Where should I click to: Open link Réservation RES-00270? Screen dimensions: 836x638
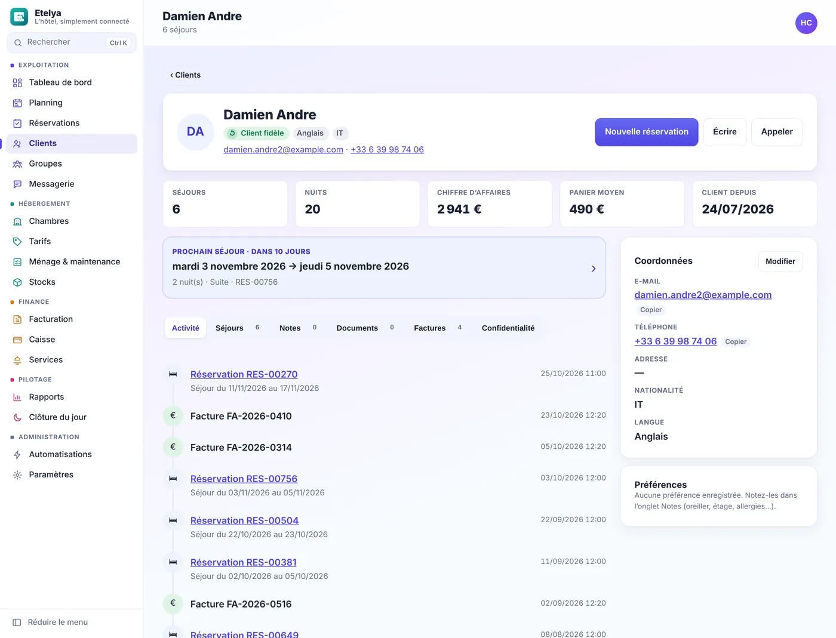(244, 374)
